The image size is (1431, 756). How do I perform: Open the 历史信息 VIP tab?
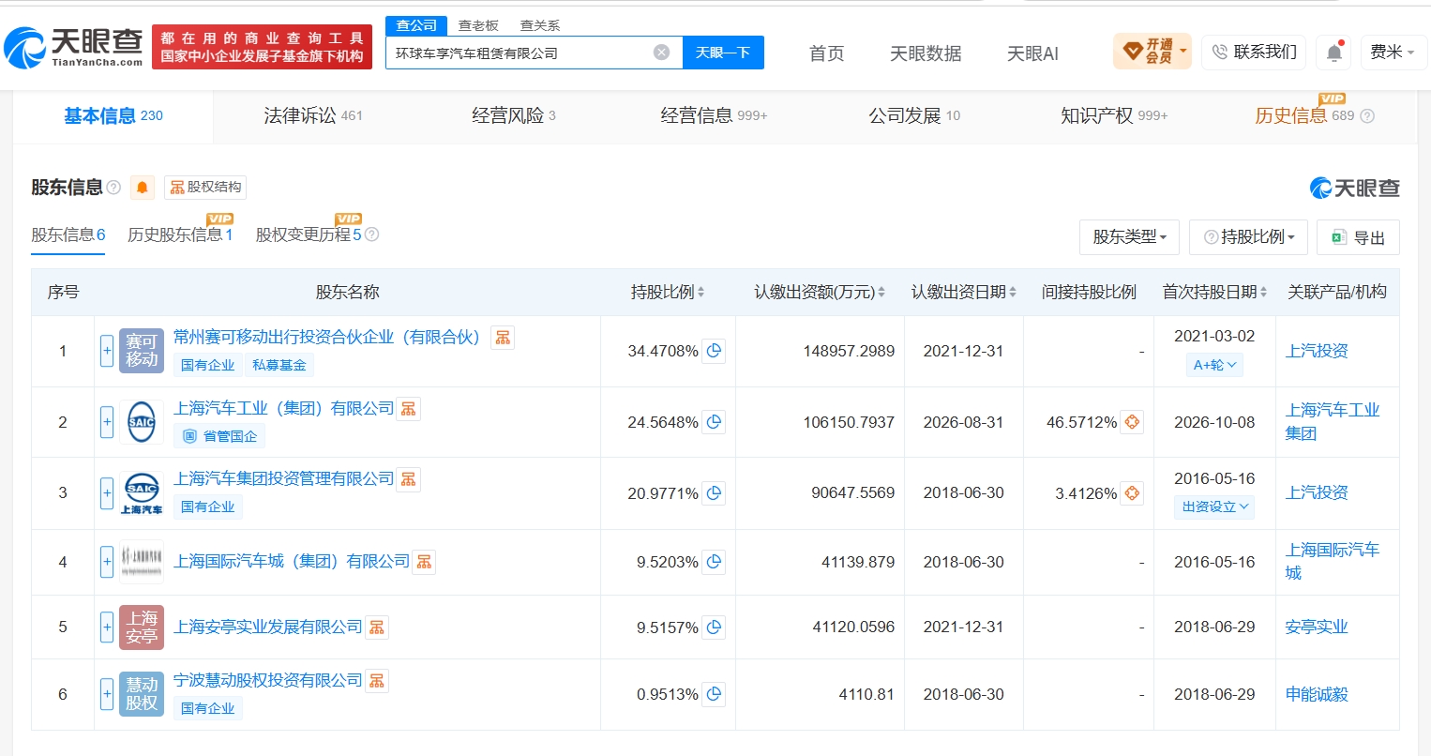click(x=1315, y=116)
